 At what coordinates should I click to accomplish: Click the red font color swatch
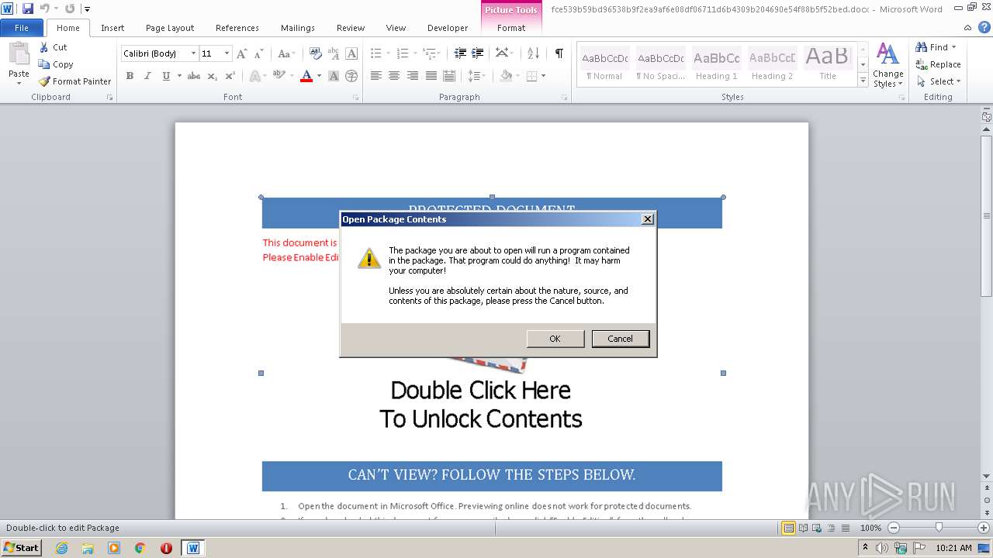coord(306,76)
